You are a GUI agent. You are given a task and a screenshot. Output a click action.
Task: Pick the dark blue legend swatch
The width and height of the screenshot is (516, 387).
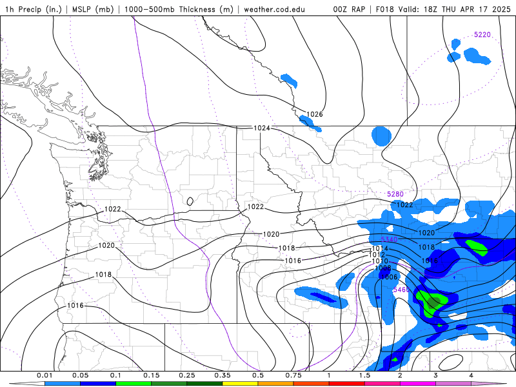[x=98, y=384]
